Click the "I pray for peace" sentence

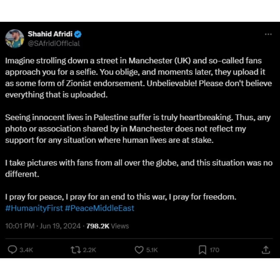pos(121,197)
